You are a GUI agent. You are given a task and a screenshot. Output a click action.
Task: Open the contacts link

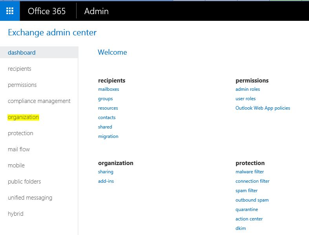[107, 117]
